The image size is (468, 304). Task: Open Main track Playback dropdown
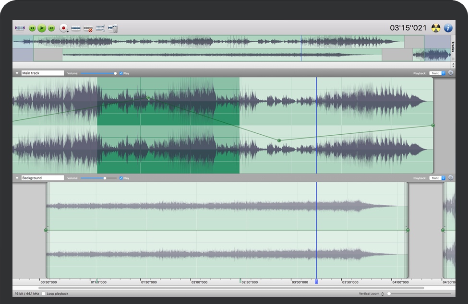(x=437, y=73)
